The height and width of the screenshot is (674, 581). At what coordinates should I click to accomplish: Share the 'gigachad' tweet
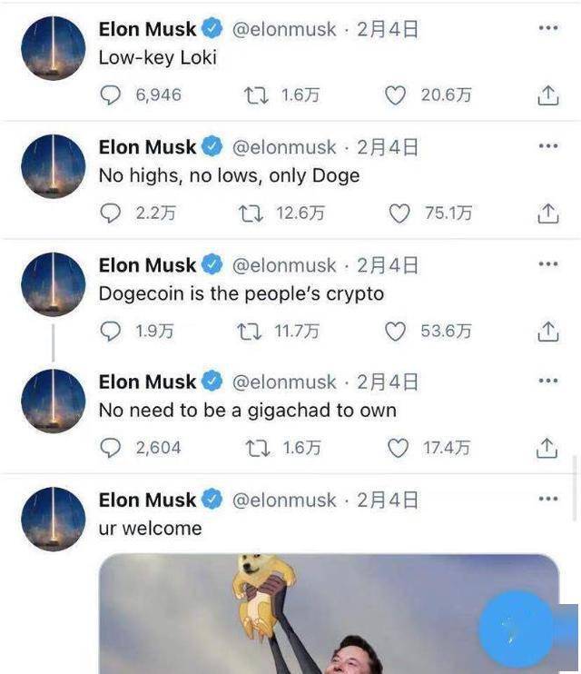[x=547, y=448]
